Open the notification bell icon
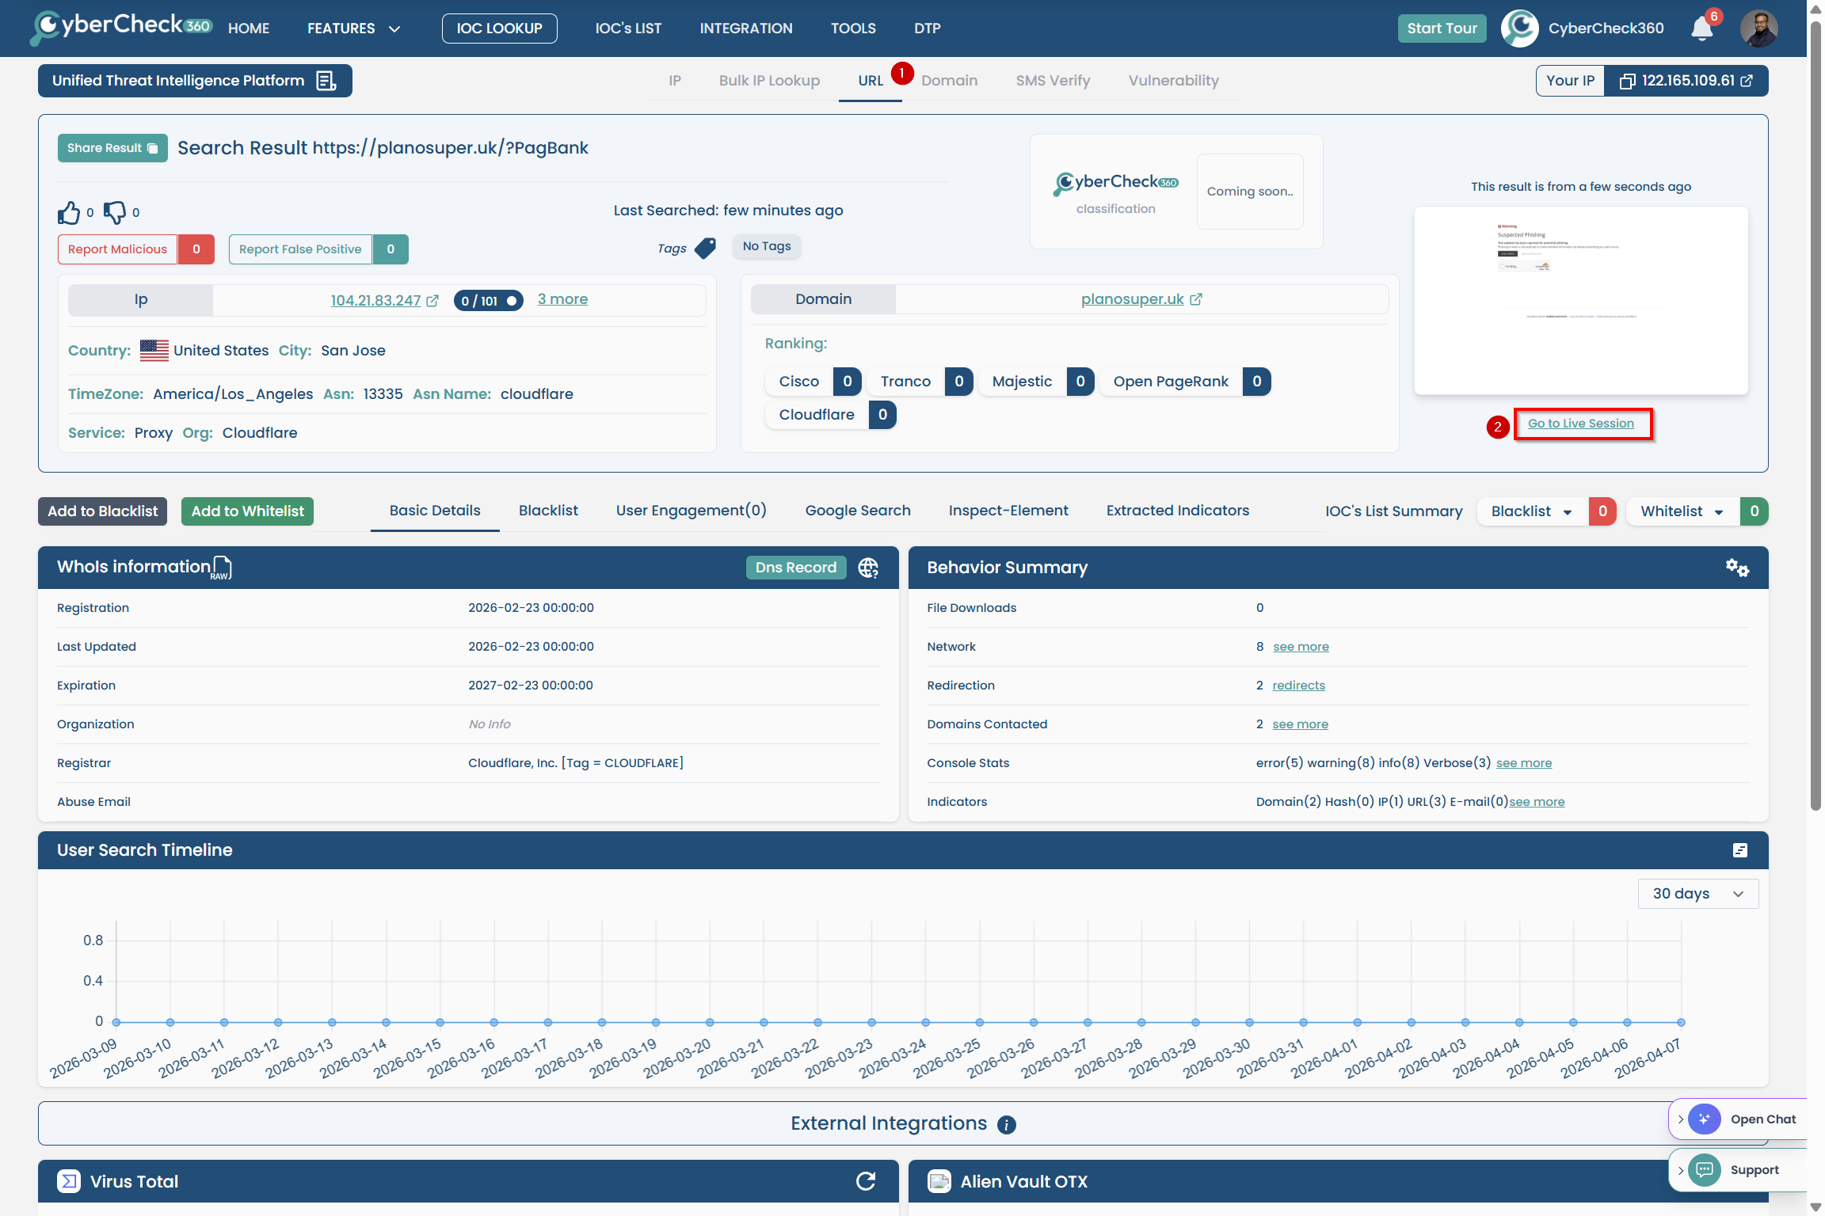This screenshot has height=1216, width=1825. [x=1701, y=29]
